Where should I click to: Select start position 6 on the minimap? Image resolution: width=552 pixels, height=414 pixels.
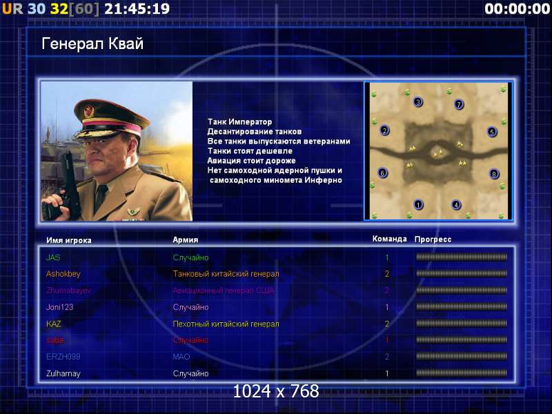(382, 173)
